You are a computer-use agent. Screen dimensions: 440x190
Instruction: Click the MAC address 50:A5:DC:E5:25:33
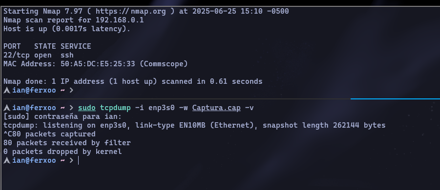pyautogui.click(x=98, y=64)
